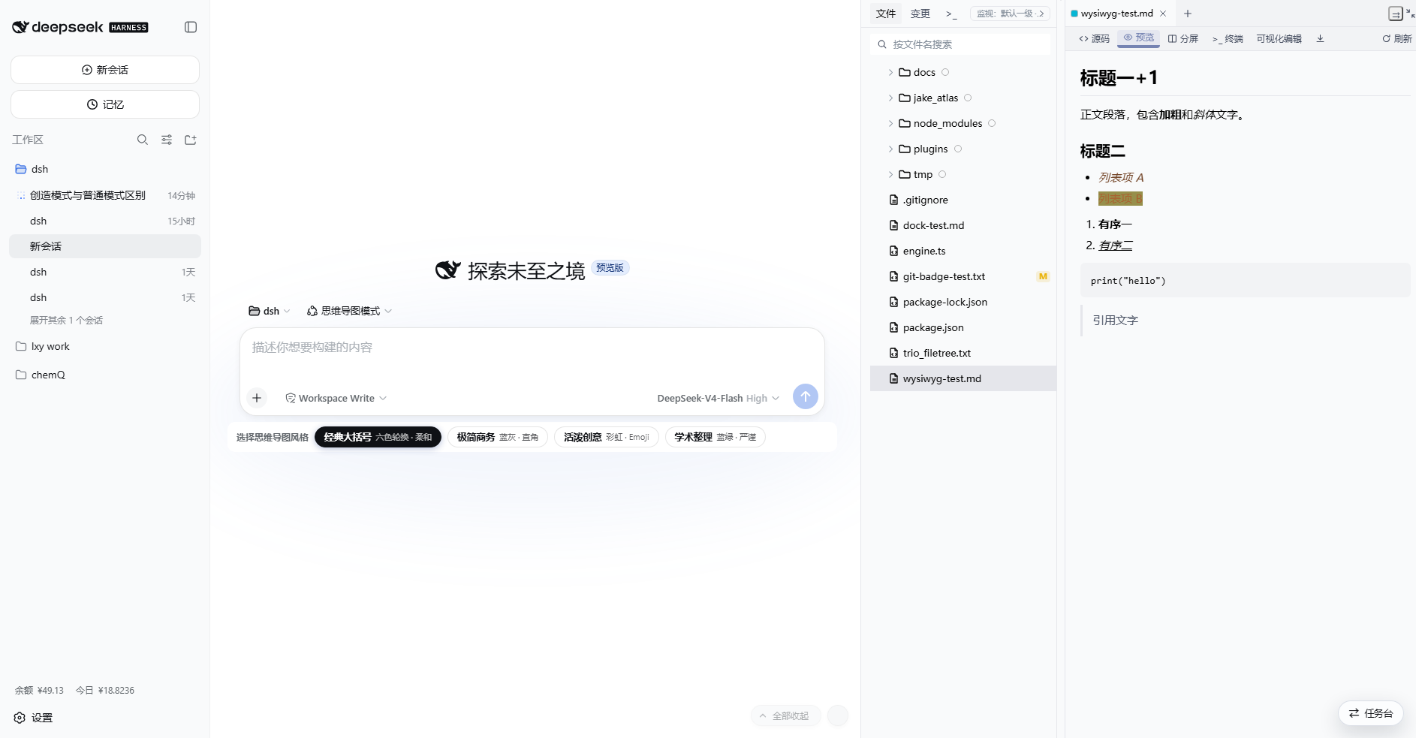Toggle status circle next to node_modules folder
The height and width of the screenshot is (738, 1416).
tap(992, 123)
